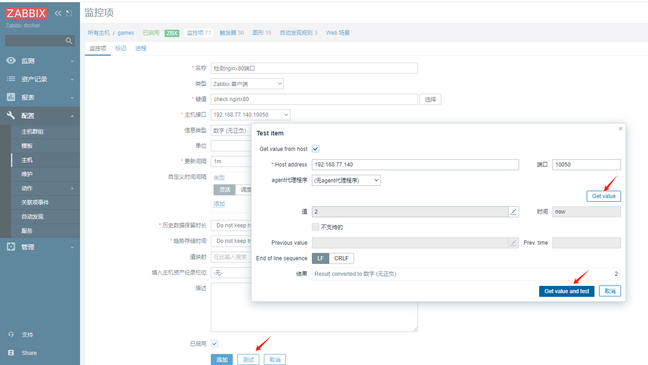Open the 信息类型 dropdown
648x365 pixels.
click(231, 130)
